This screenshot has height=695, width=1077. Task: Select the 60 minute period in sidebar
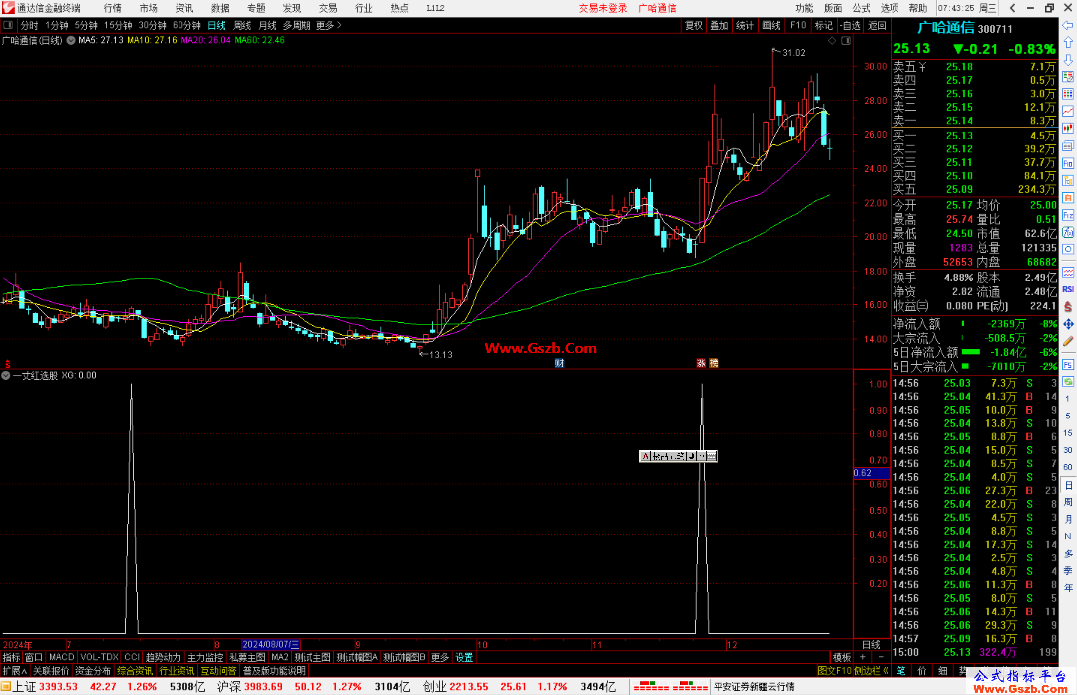click(x=1068, y=467)
